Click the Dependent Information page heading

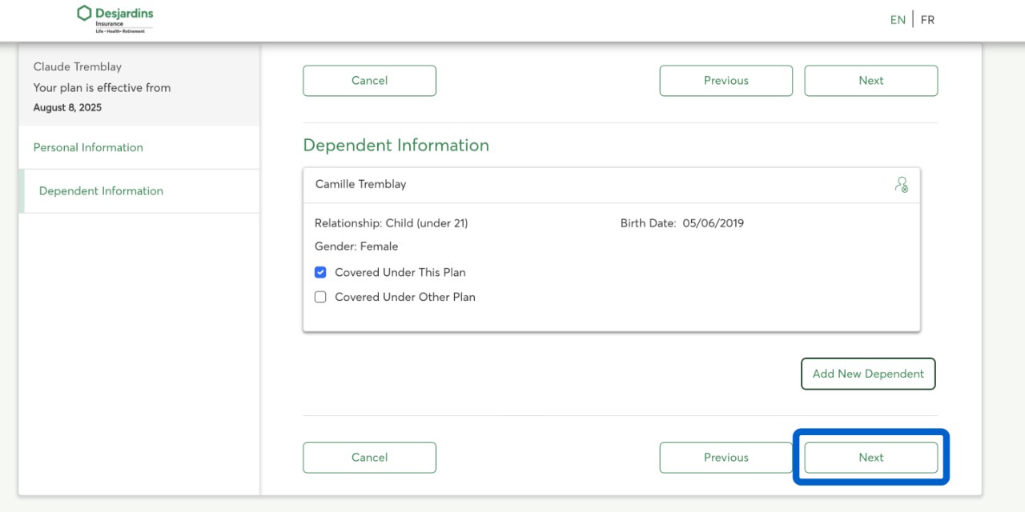396,146
